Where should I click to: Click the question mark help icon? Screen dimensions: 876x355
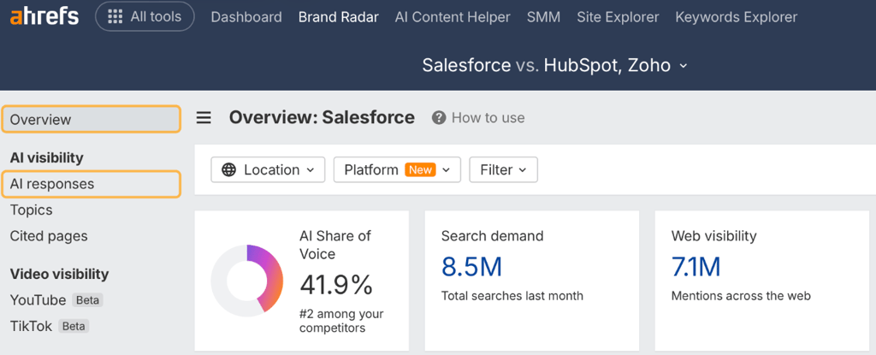(439, 118)
